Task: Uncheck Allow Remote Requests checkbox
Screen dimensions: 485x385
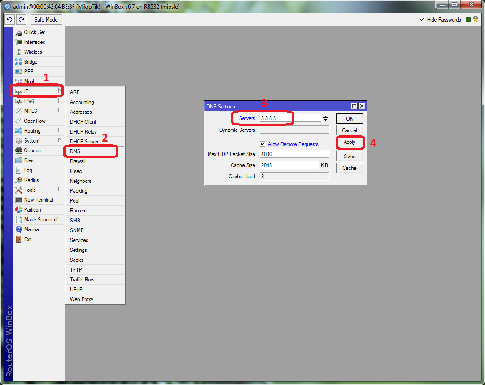Action: coord(262,144)
